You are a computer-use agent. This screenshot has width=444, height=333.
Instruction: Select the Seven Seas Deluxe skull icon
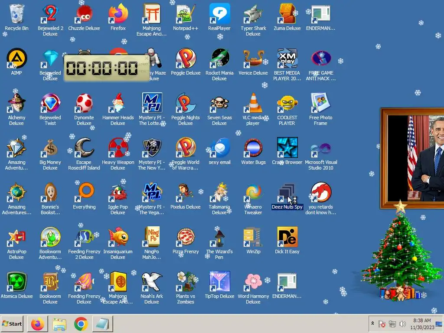[219, 103]
